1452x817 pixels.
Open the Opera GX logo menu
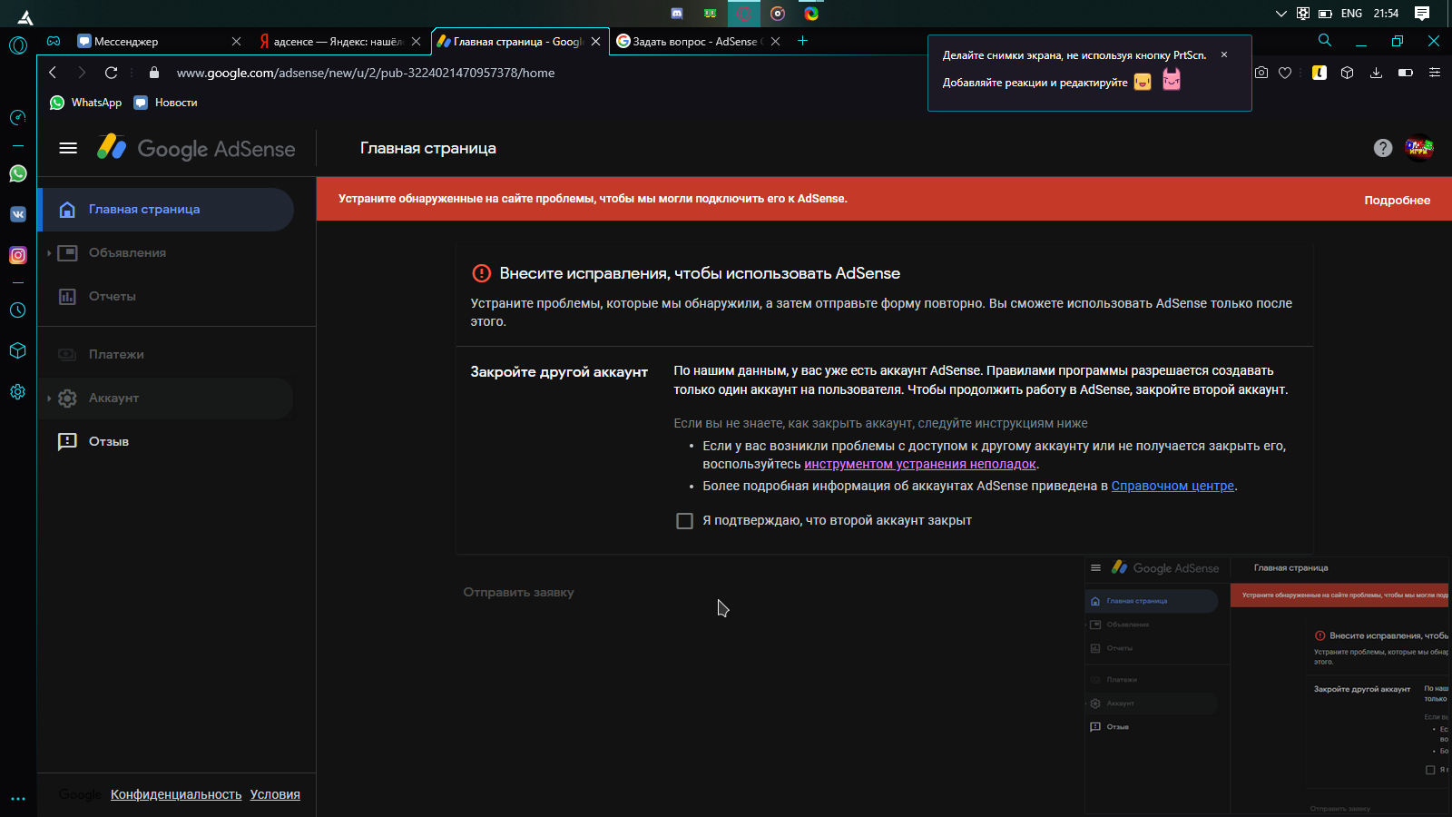pyautogui.click(x=18, y=44)
